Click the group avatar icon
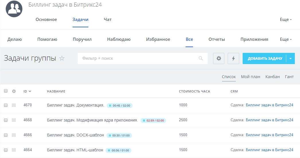Viewport: 300px width, 158px height. point(14,9)
